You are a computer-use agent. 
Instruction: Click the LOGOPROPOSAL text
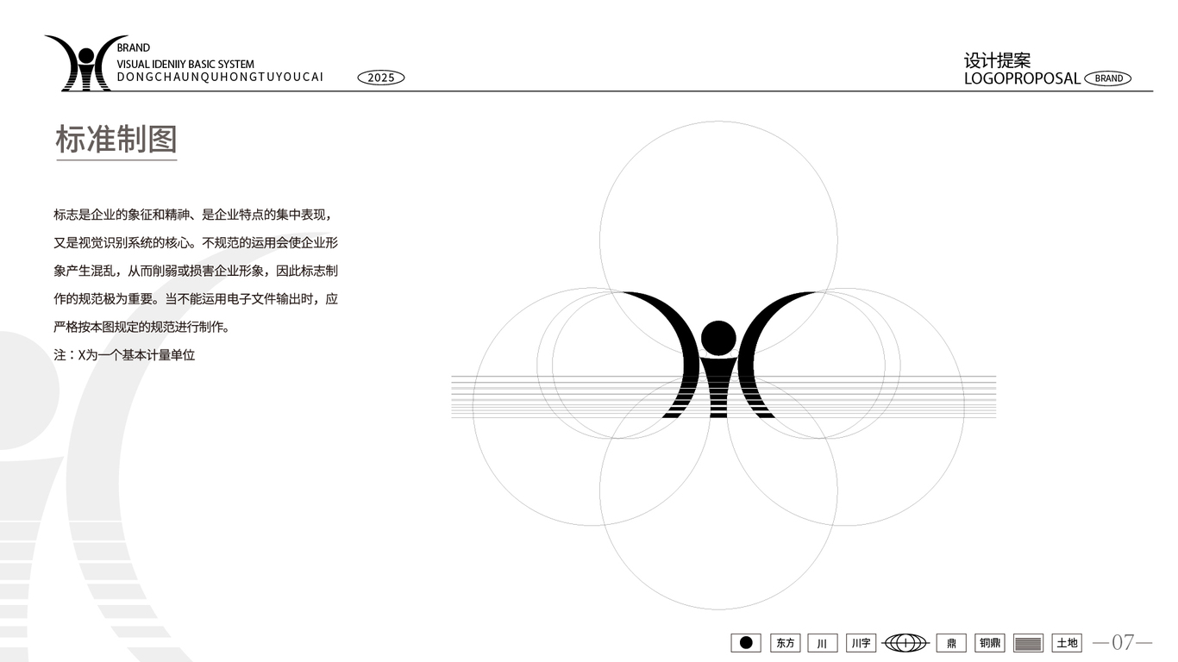1022,78
